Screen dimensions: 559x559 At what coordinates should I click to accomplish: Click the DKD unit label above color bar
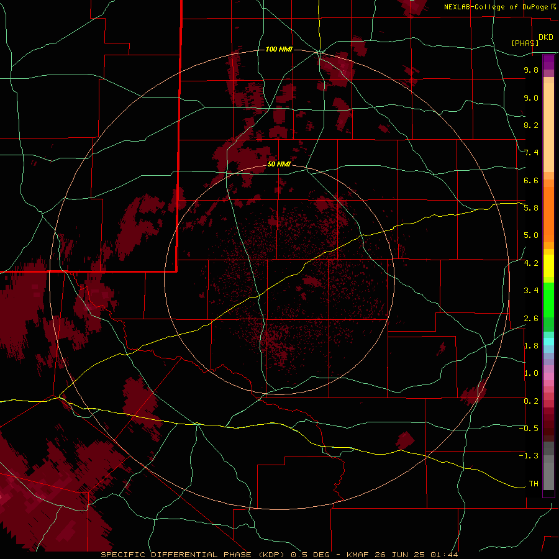tap(546, 37)
